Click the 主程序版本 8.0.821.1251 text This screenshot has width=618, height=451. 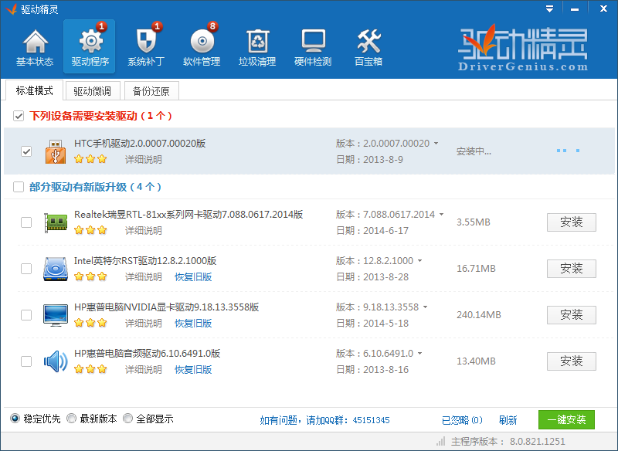tap(508, 441)
